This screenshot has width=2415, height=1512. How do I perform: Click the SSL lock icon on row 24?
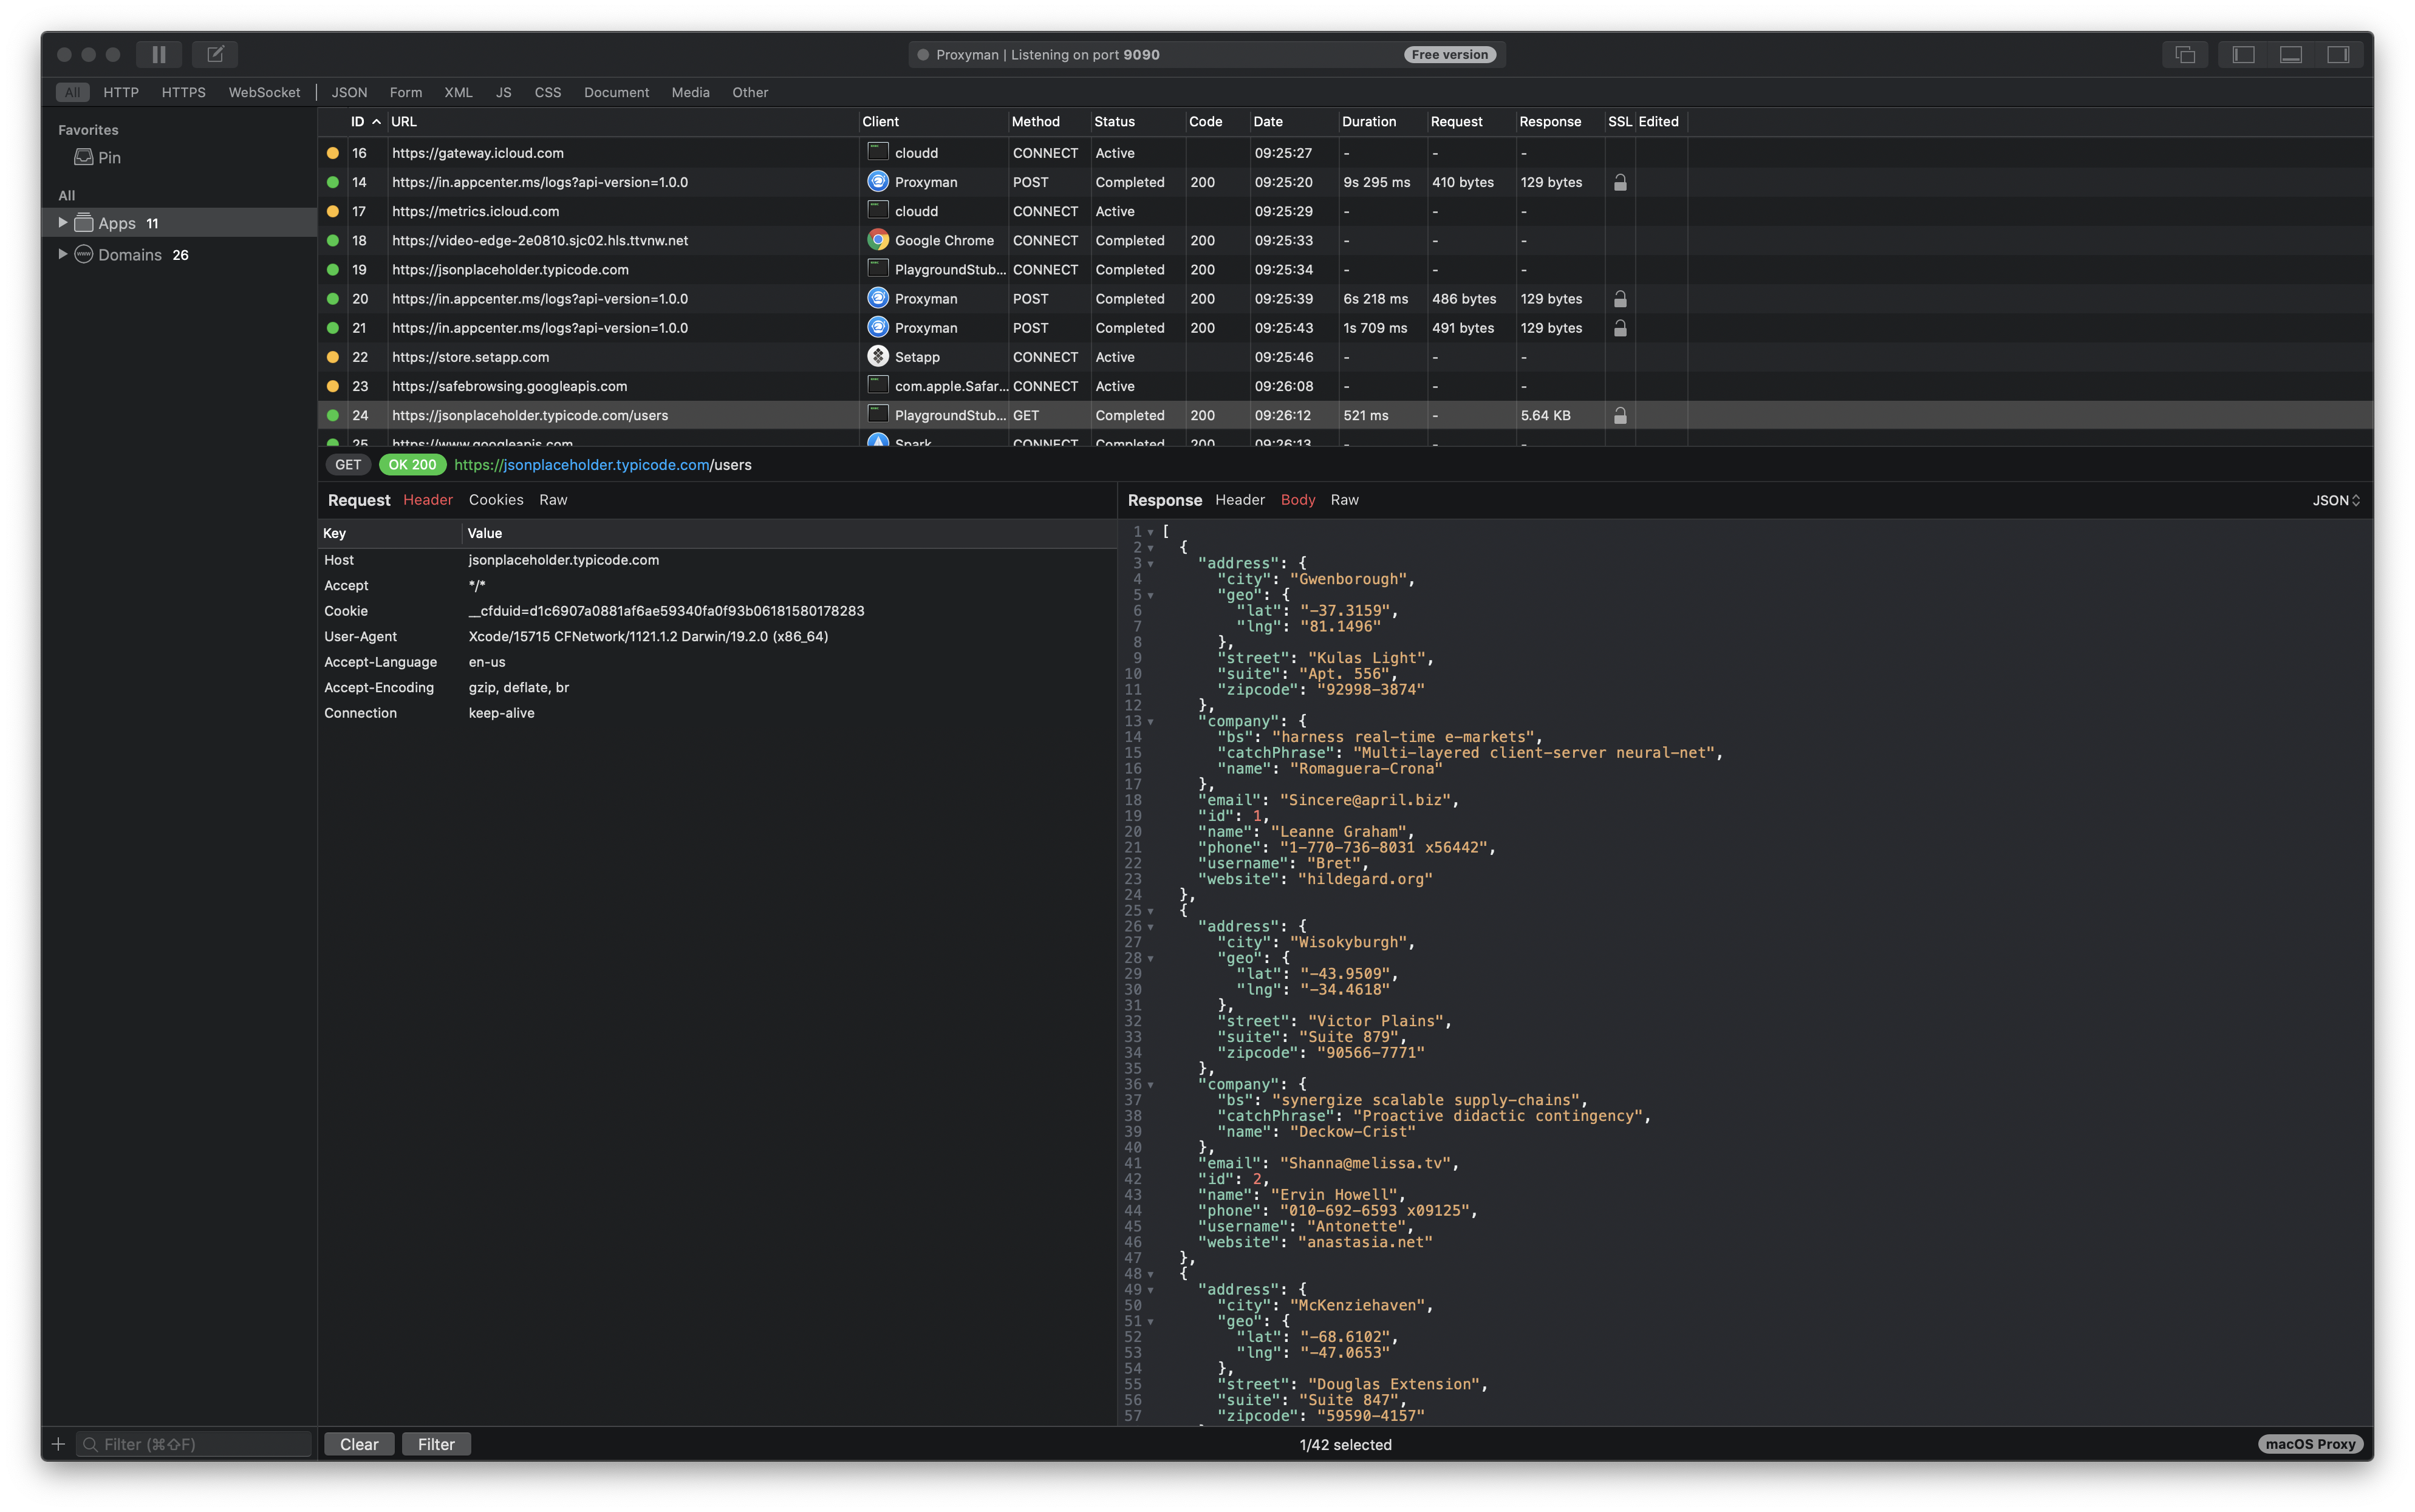(x=1620, y=415)
